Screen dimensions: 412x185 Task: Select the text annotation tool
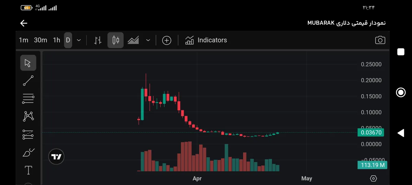pos(28,170)
